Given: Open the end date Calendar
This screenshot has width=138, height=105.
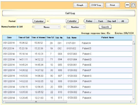Looking at the screenshot, I should pos(72,21).
